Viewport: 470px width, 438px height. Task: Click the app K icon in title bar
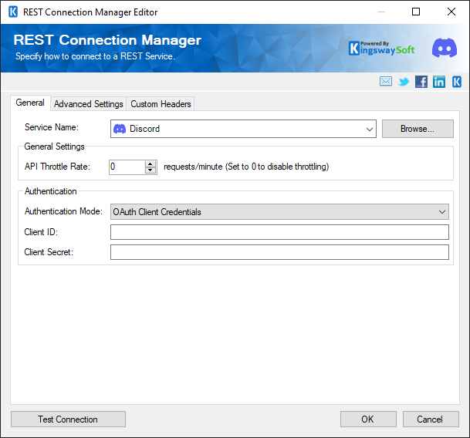coord(13,12)
